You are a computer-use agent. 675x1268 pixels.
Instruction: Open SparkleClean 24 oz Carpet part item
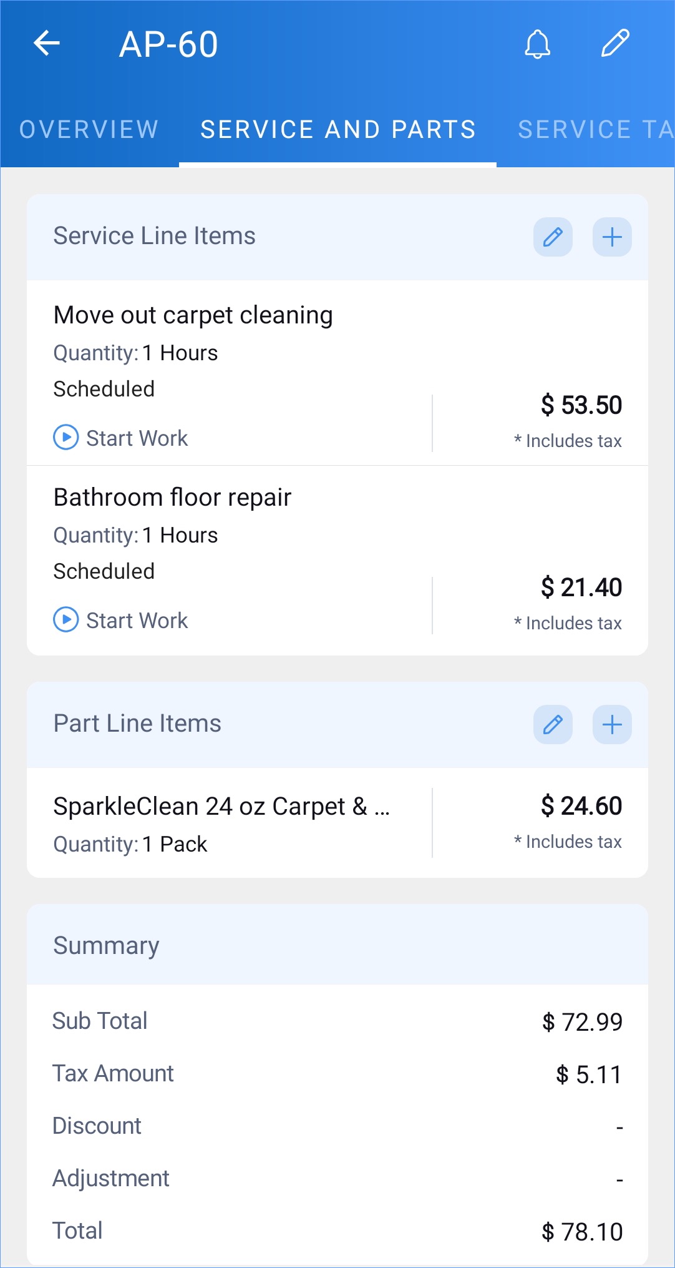click(x=337, y=823)
